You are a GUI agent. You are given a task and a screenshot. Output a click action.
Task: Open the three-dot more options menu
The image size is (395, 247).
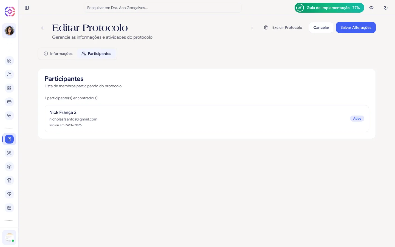click(252, 27)
